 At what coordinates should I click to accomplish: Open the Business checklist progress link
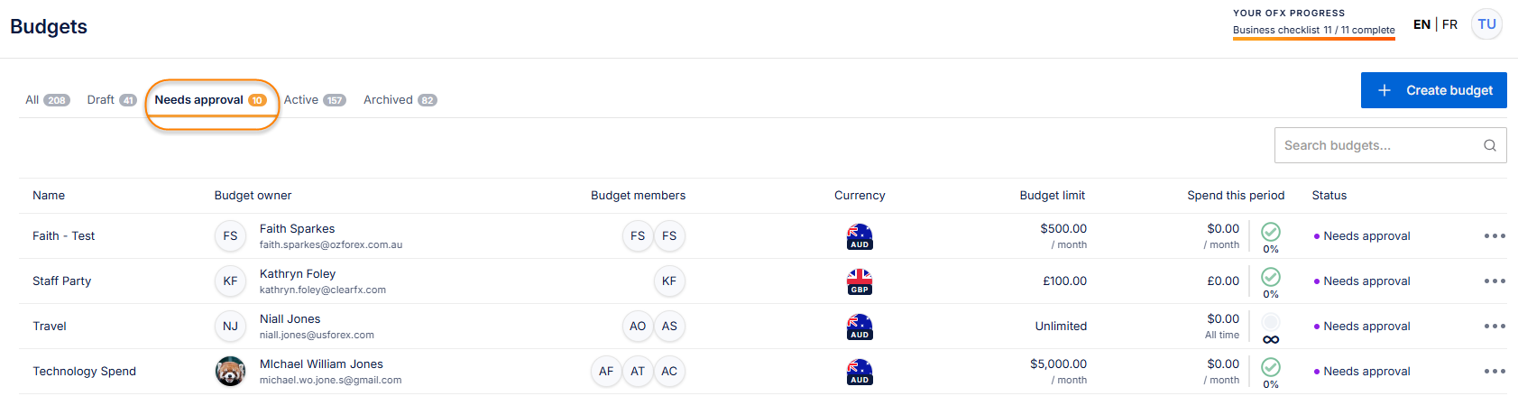tap(1313, 30)
